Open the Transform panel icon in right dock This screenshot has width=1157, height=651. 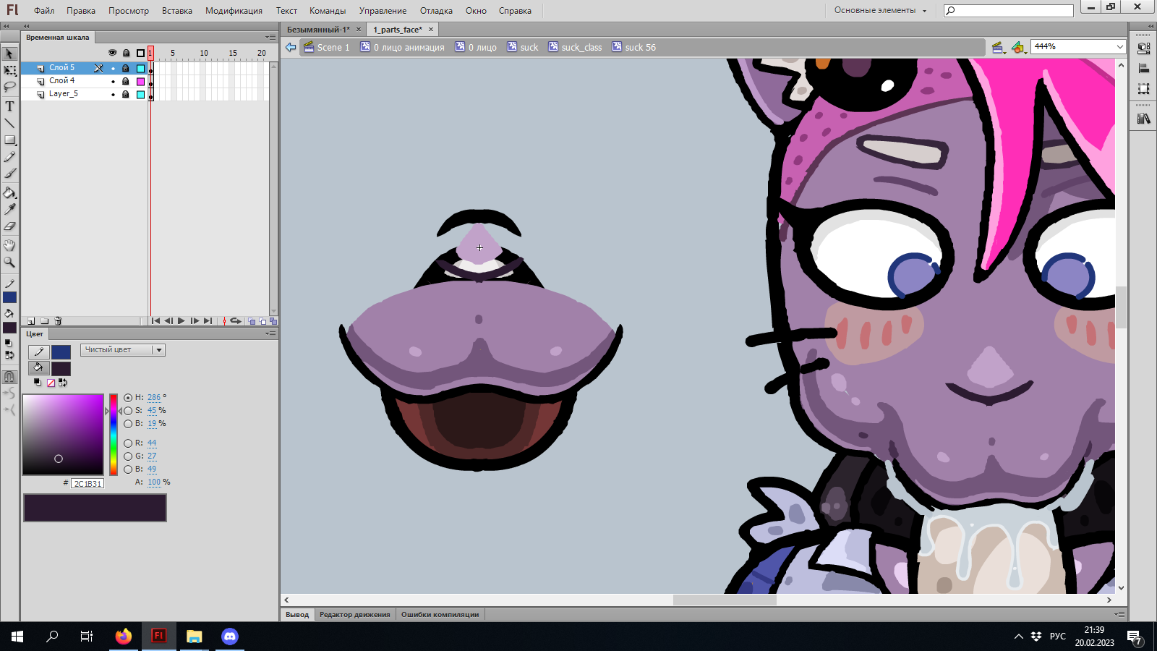click(x=1143, y=89)
